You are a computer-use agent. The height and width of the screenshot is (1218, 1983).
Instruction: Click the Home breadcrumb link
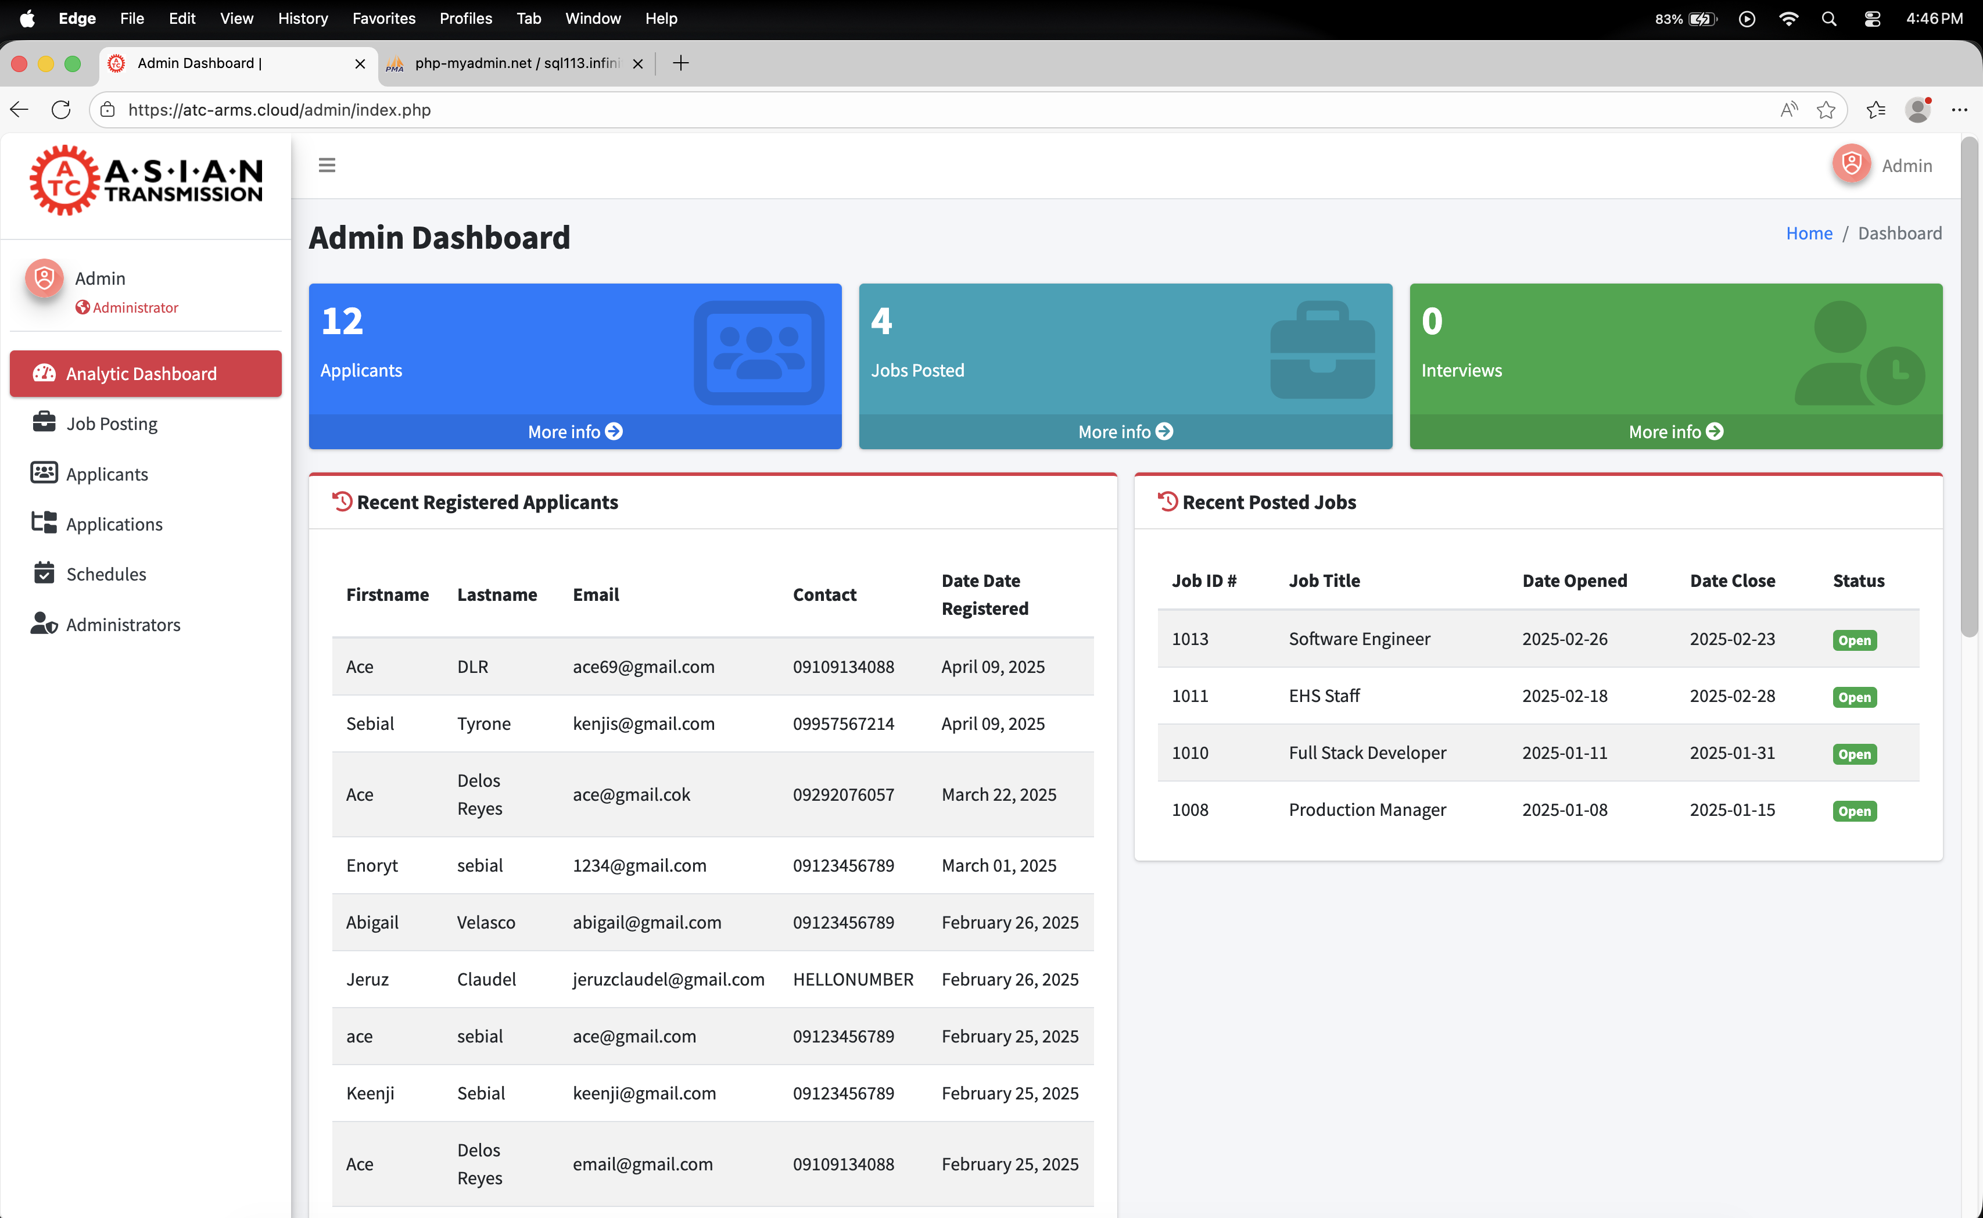pyautogui.click(x=1808, y=234)
